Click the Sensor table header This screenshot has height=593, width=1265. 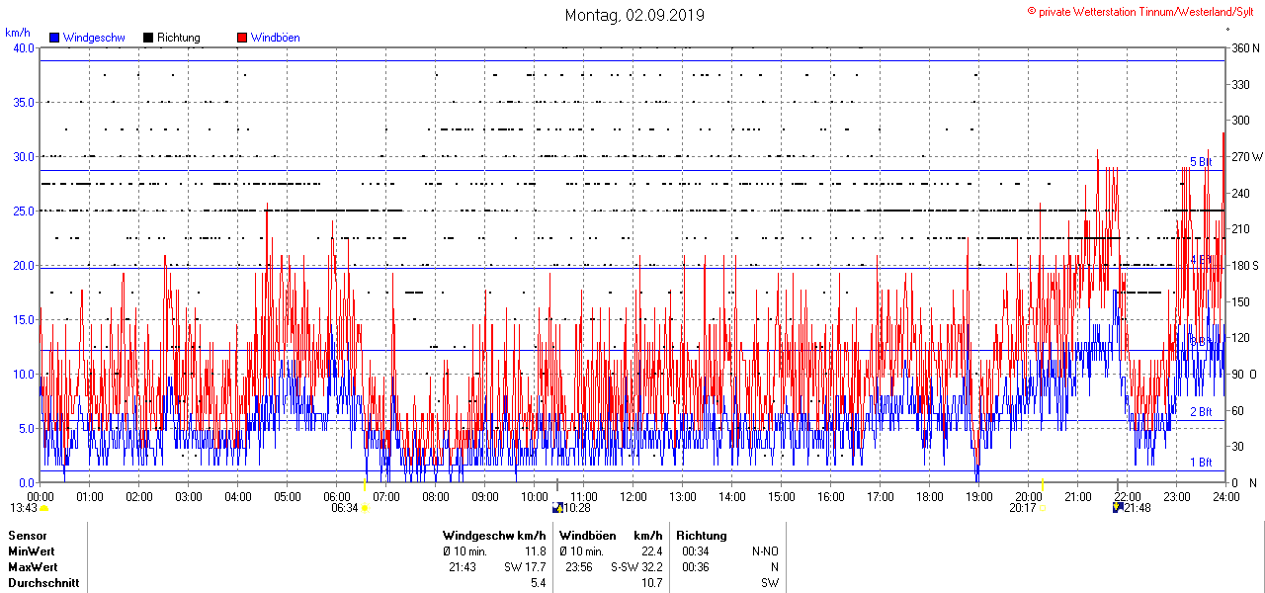[x=27, y=536]
